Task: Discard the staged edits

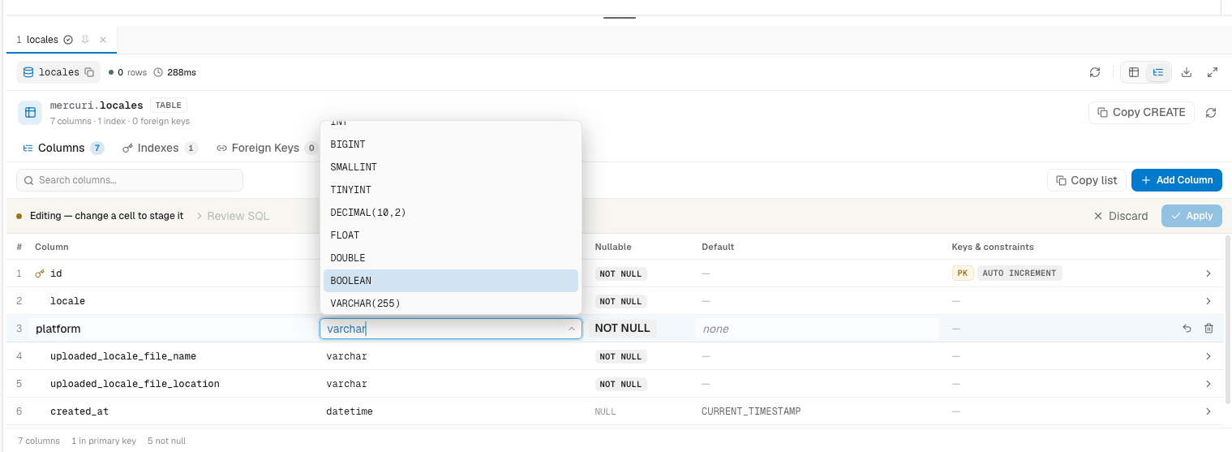Action: point(1121,216)
